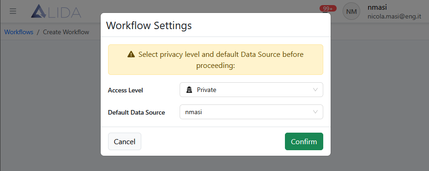Click the nmasi username text
Image resolution: width=429 pixels, height=171 pixels.
377,7
